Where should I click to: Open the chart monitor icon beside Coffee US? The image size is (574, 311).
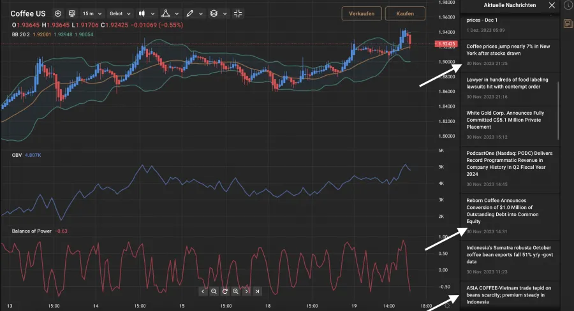tap(71, 13)
